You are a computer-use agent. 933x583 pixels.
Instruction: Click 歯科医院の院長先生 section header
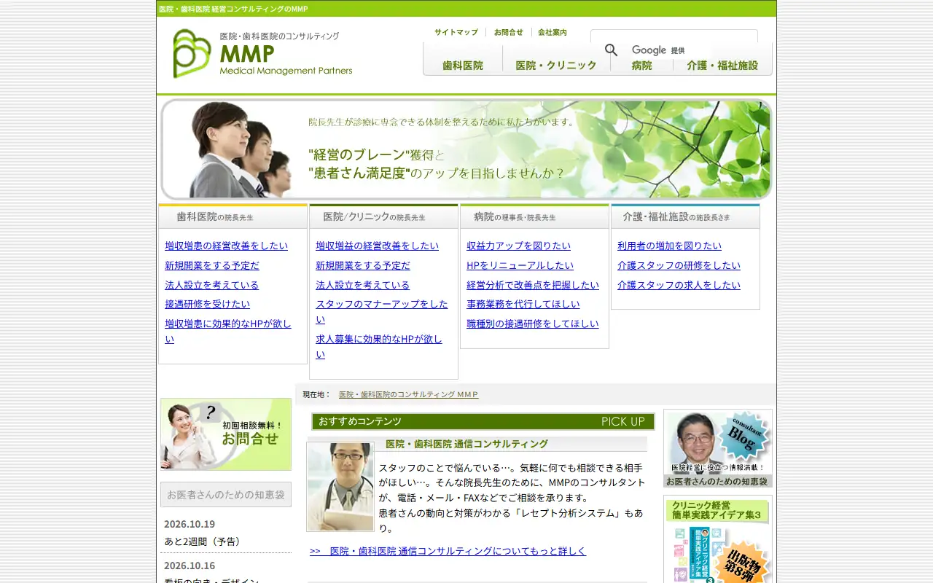[x=233, y=216]
